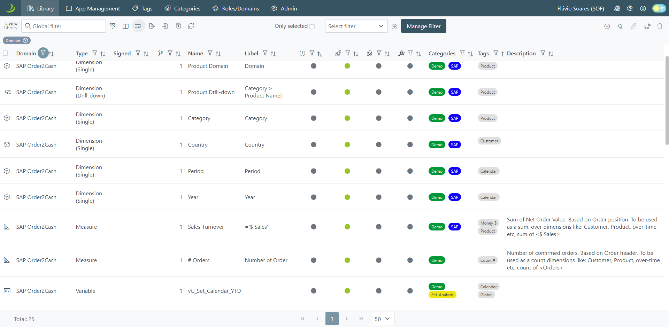The image size is (669, 329).
Task: Tick the Only selected checkbox
Action: (x=312, y=26)
